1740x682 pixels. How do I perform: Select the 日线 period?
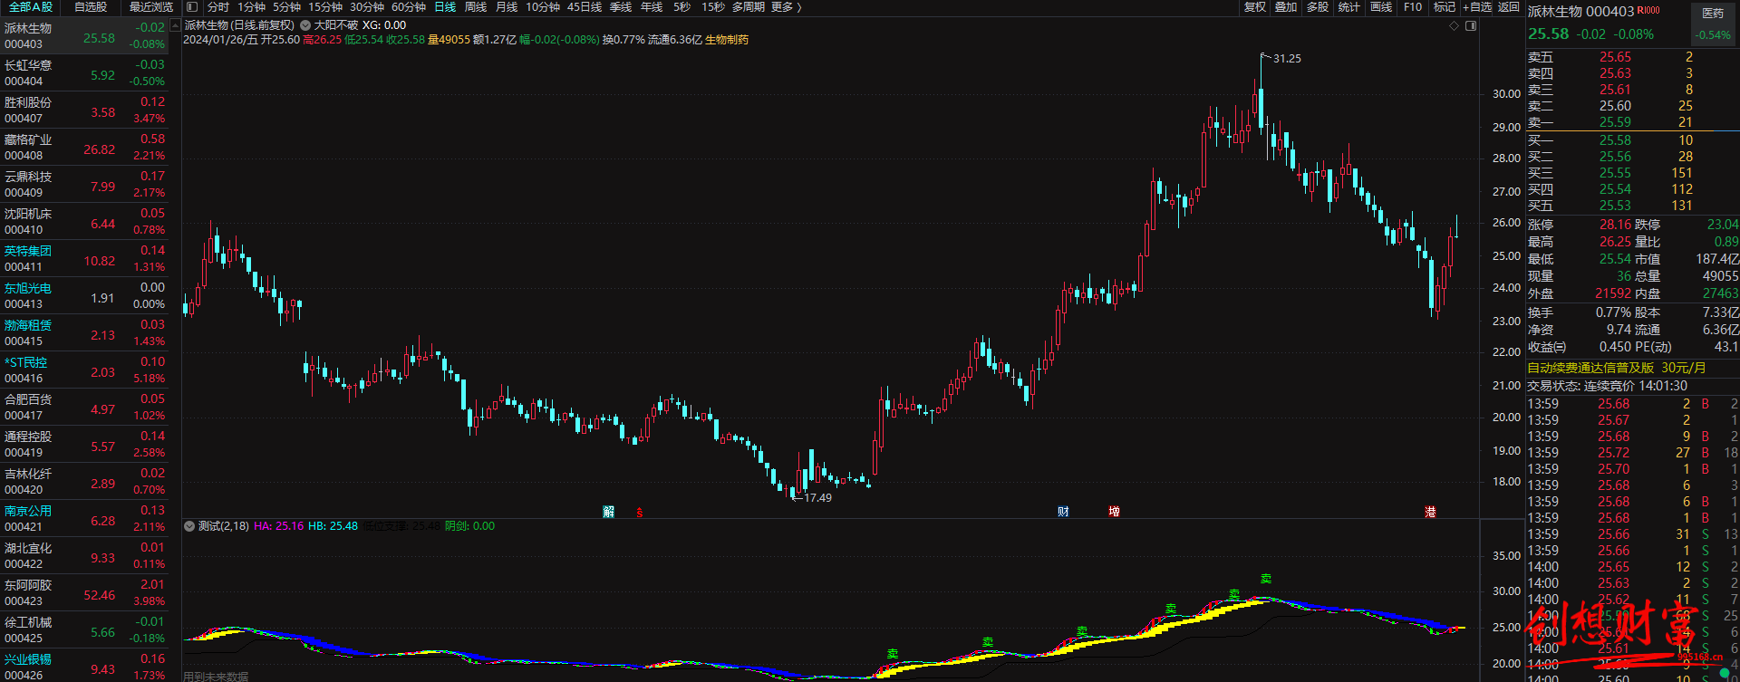[445, 7]
